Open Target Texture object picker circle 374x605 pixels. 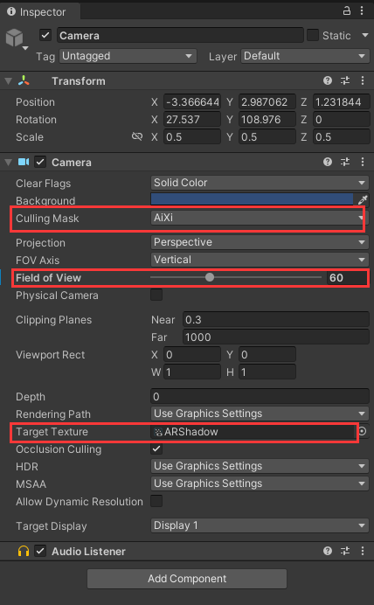363,431
